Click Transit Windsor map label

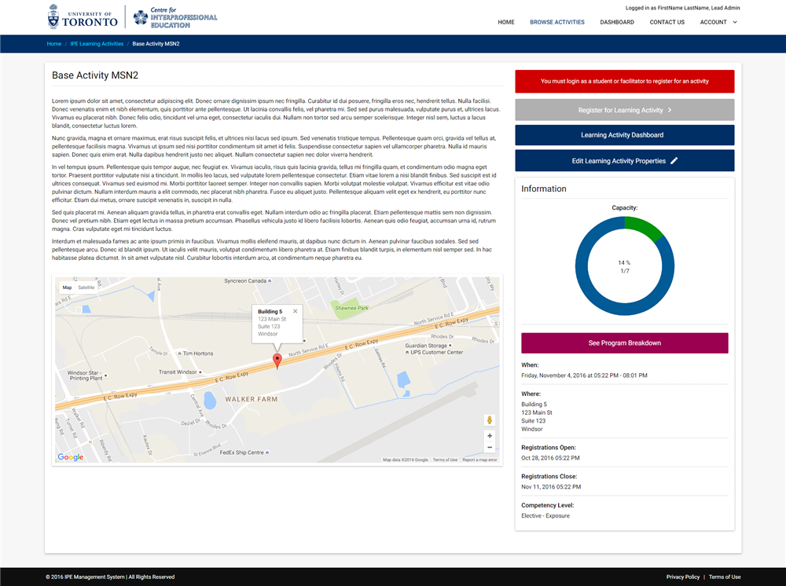(180, 372)
